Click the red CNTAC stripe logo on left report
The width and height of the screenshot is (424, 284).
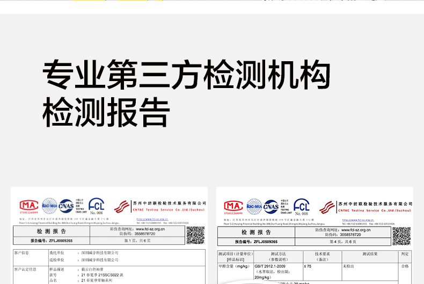(123, 206)
